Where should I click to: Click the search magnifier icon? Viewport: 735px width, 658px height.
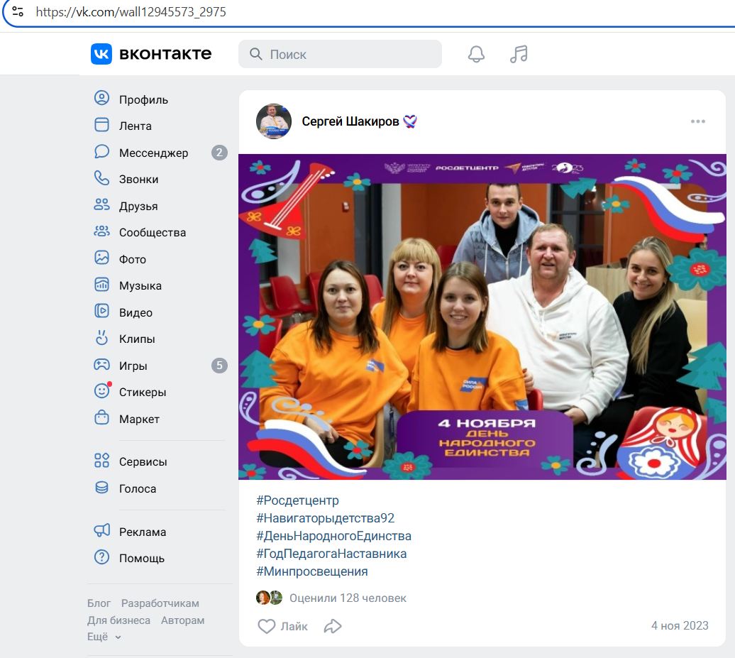pos(255,54)
